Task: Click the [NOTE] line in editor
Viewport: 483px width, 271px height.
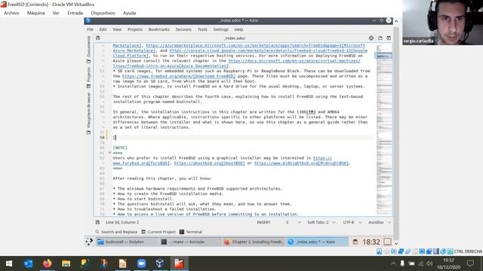Action: (x=120, y=148)
